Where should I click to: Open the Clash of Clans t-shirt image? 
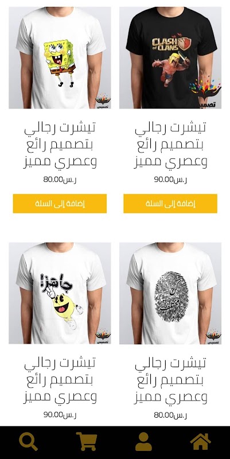tap(170, 58)
